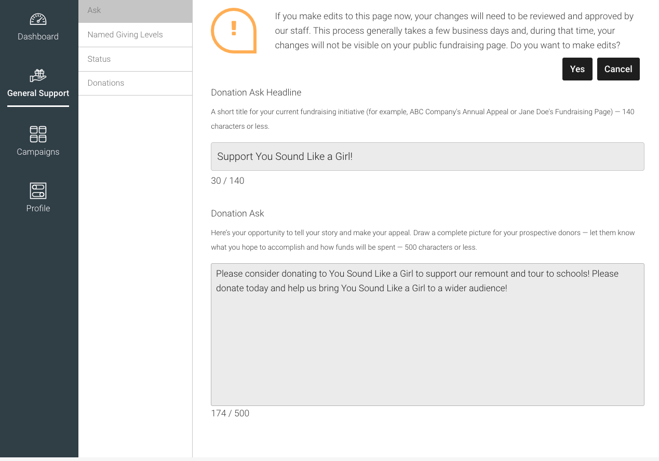
Task: Click the Dashboard label in sidebar
Action: (38, 37)
